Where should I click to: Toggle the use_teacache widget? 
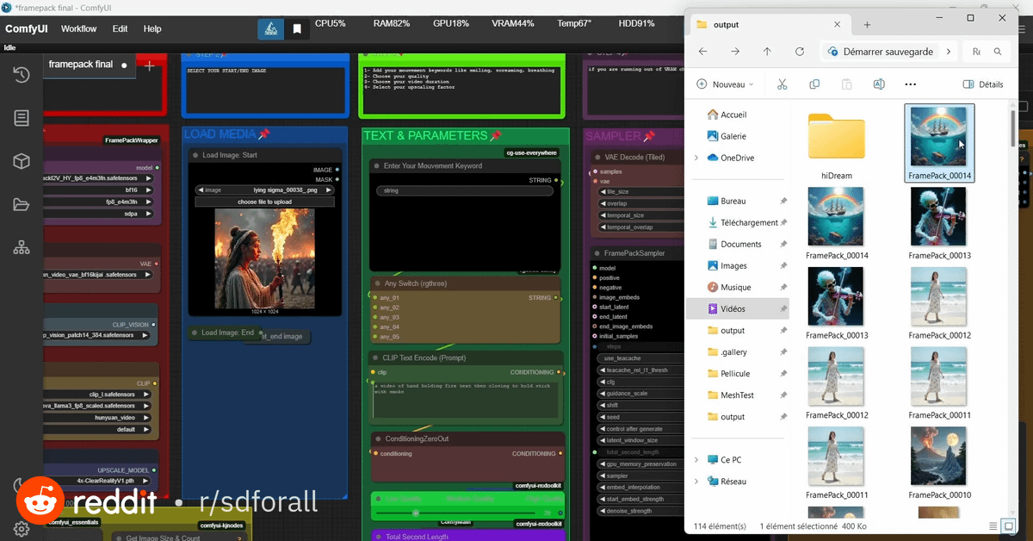click(640, 358)
